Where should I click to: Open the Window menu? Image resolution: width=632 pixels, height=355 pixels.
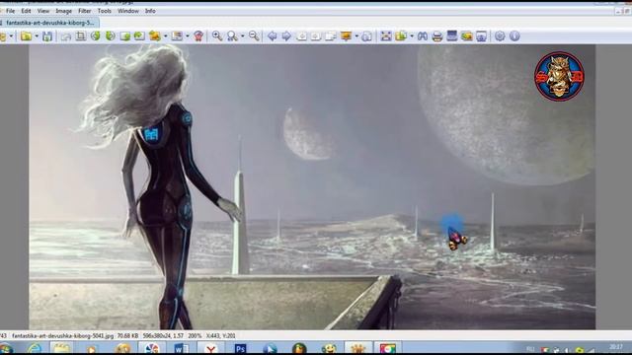click(127, 11)
